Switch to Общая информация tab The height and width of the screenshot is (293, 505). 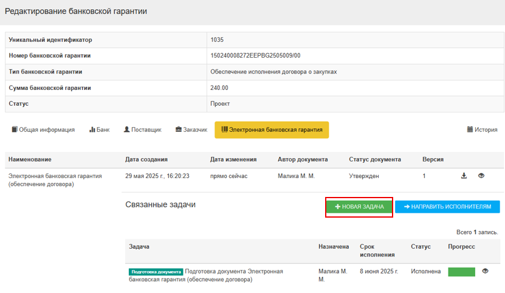43,129
